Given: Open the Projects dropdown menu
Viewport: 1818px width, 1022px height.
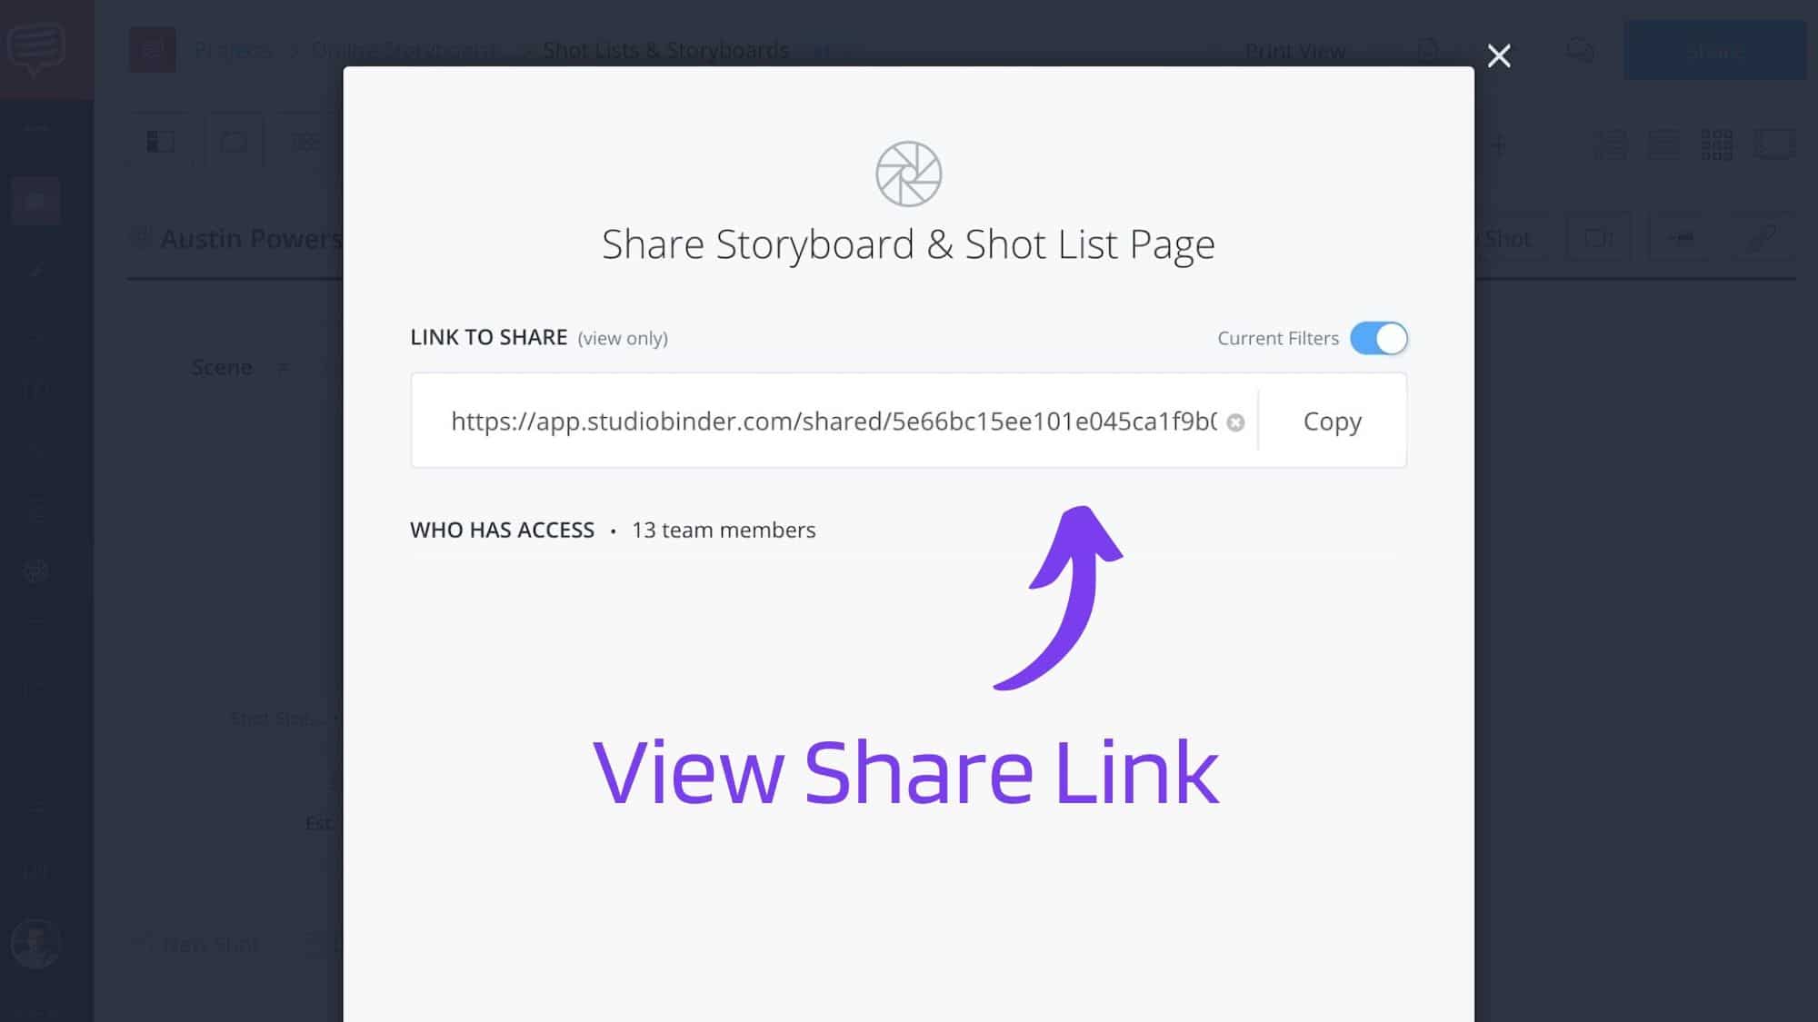Looking at the screenshot, I should (232, 50).
